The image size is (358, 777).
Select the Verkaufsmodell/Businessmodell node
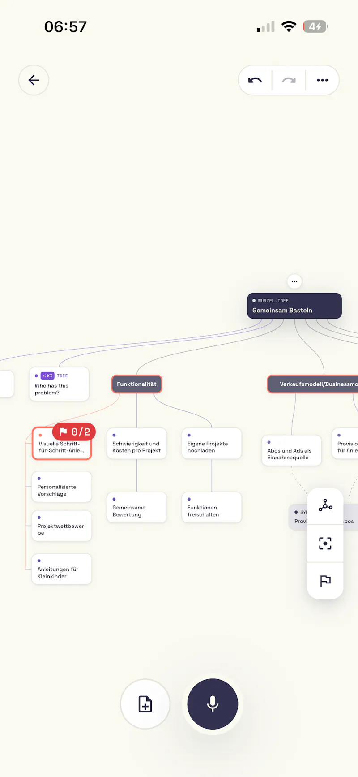click(313, 384)
